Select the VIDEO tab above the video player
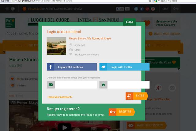Viewport: 196px width, 131px height. tap(12, 96)
